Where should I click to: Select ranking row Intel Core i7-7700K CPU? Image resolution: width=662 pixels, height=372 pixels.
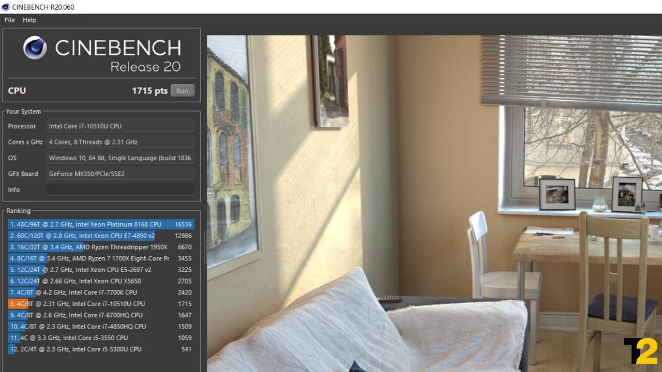[101, 292]
